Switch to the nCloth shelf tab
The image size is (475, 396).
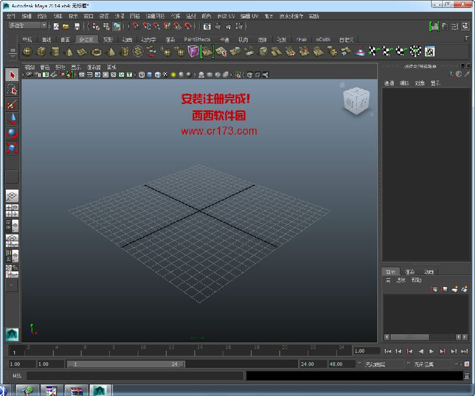point(323,40)
